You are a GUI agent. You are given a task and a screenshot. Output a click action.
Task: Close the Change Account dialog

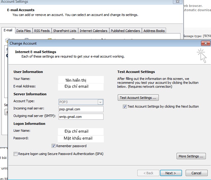(x=206, y=43)
